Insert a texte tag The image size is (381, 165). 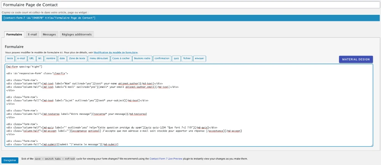pos(10,59)
